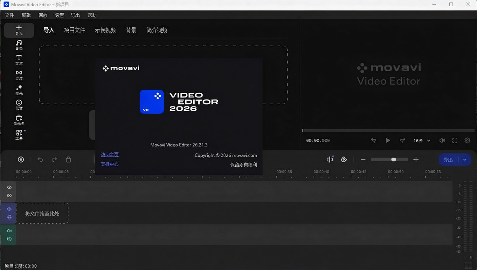
Task: Open the 文件 menu
Action: (x=10, y=15)
